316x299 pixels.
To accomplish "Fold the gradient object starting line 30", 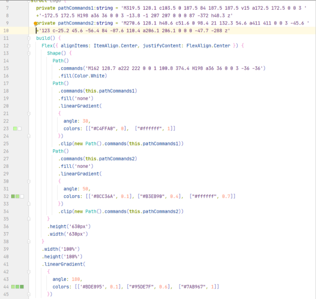I will 29,181.
